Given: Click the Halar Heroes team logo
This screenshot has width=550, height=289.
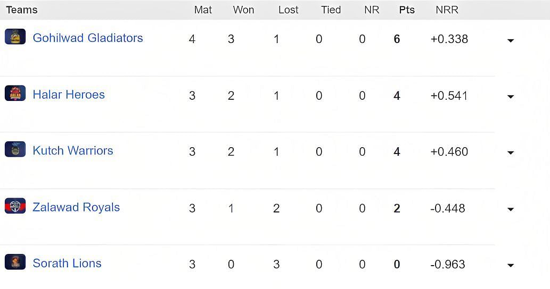Looking at the screenshot, I should point(15,93).
